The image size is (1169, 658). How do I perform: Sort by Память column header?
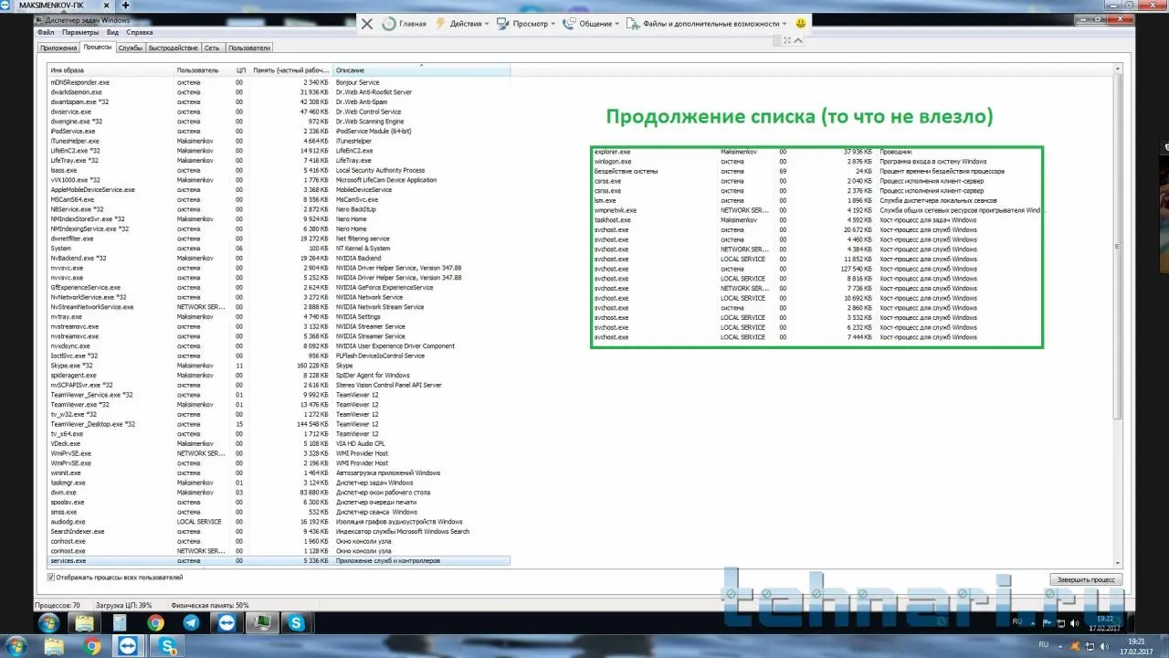290,70
